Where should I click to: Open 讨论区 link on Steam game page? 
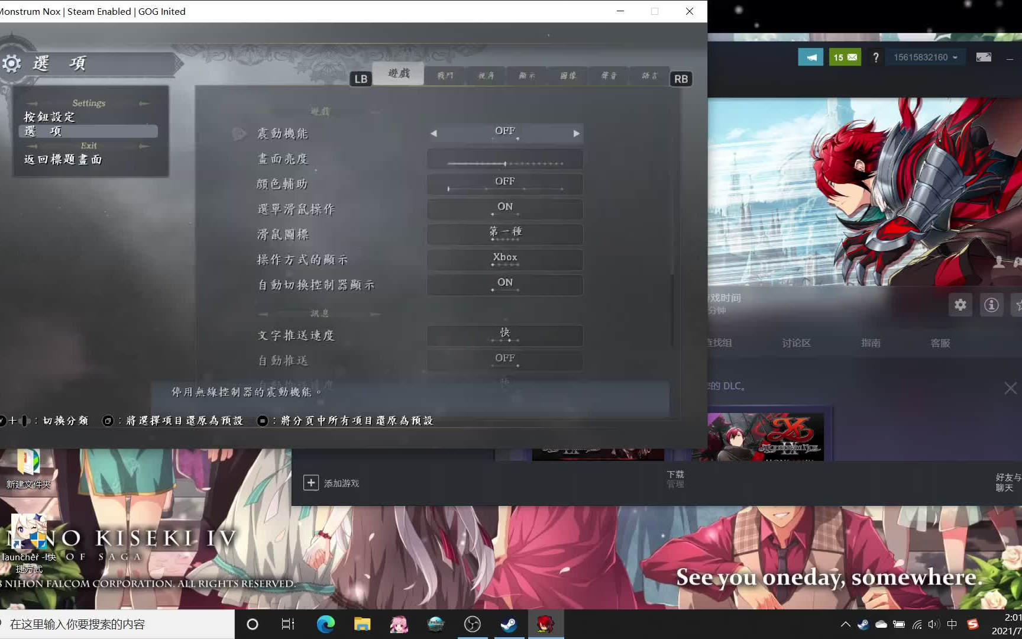[x=796, y=343]
